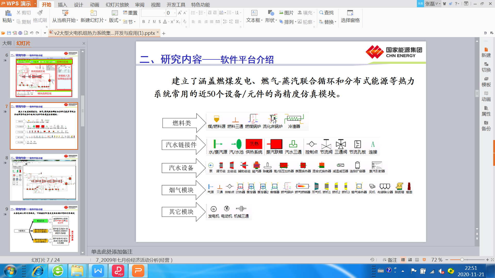Open the Slide Show (幻灯片放映) tab
The image size is (495, 278).
pos(117,5)
